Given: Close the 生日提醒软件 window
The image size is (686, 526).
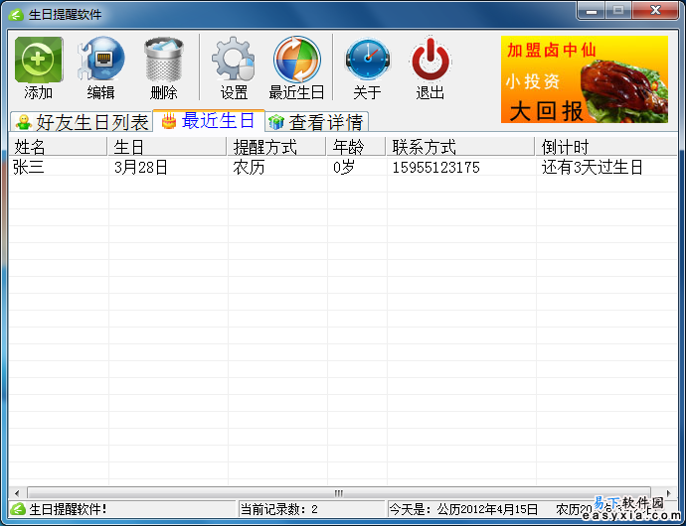Looking at the screenshot, I should [655, 11].
